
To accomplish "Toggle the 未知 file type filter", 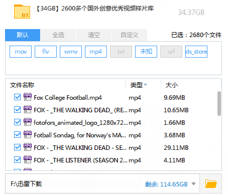I will coord(146,52).
